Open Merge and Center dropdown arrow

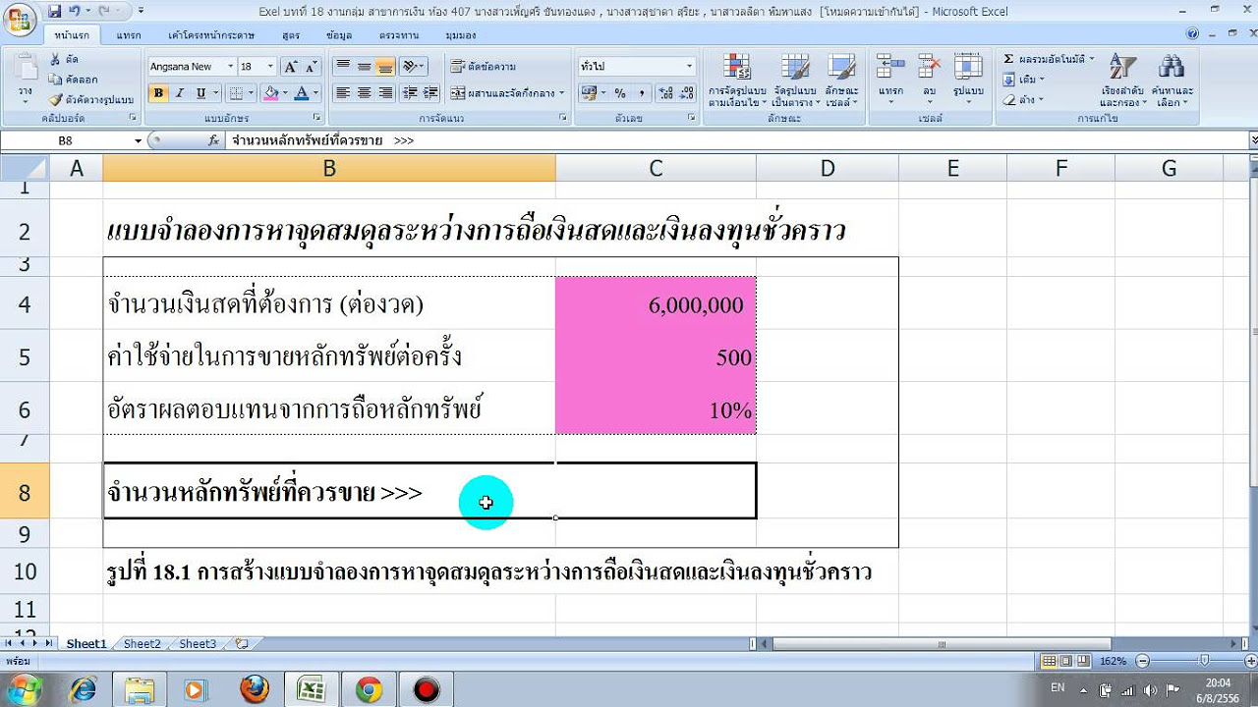coord(563,93)
